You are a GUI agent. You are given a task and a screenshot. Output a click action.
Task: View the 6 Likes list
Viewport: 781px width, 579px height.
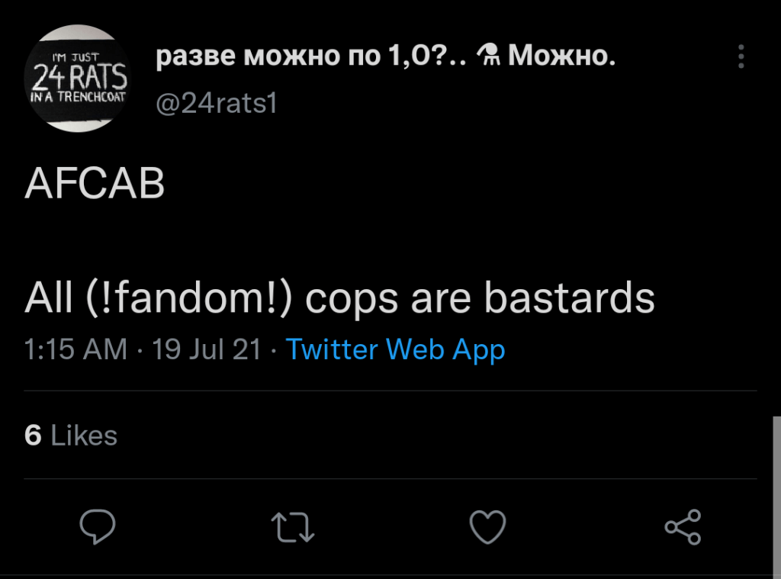pyautogui.click(x=71, y=436)
